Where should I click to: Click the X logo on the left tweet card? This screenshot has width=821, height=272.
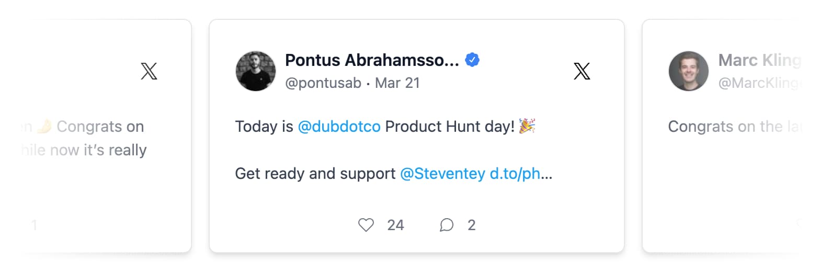(x=149, y=71)
